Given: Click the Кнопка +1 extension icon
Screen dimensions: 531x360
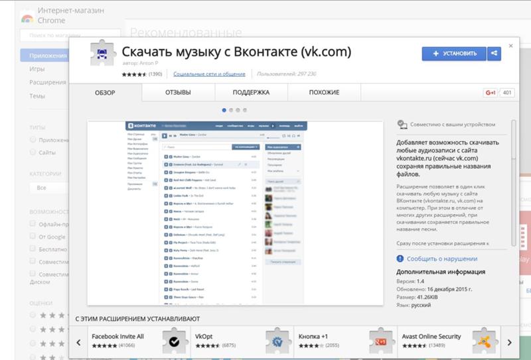Looking at the screenshot, I should tap(381, 341).
